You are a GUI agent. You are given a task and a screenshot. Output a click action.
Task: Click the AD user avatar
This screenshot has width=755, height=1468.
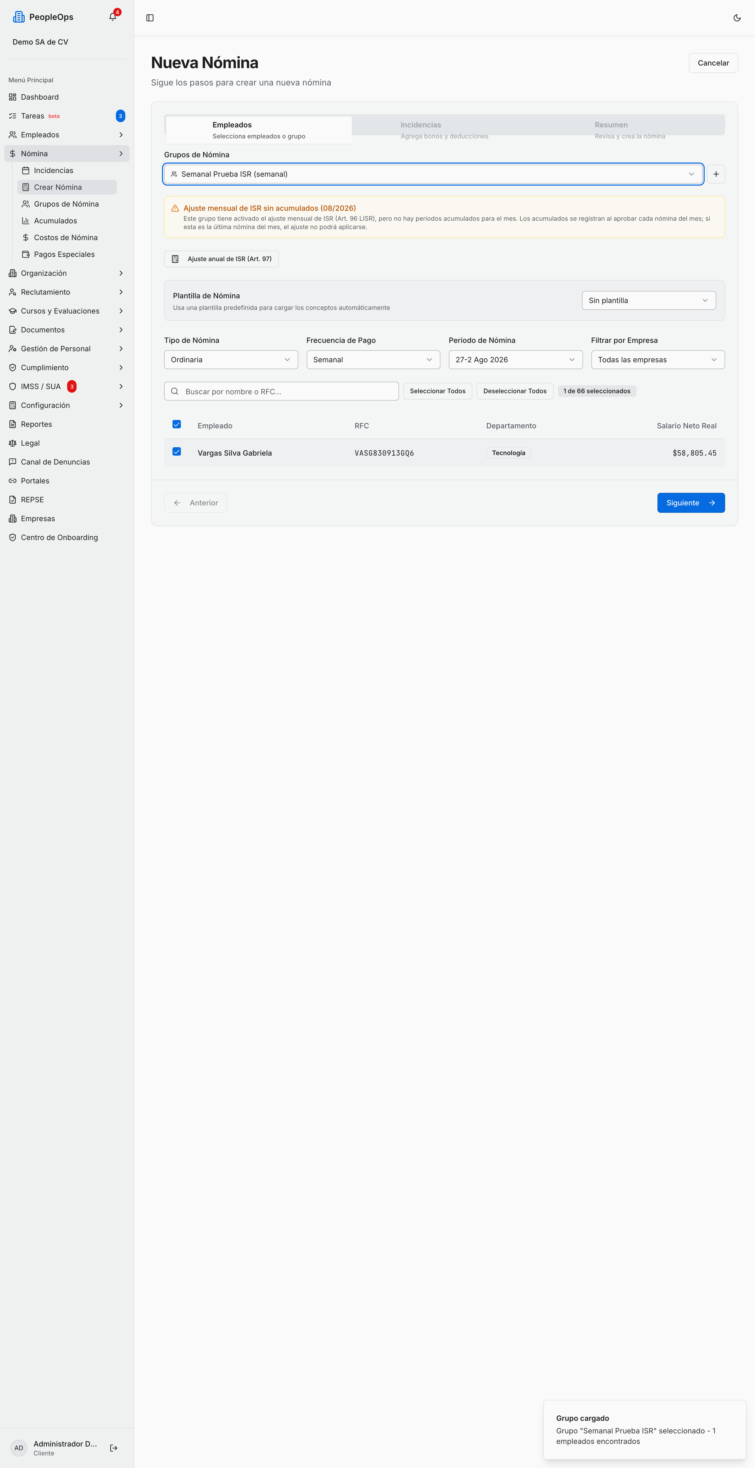click(x=19, y=1448)
